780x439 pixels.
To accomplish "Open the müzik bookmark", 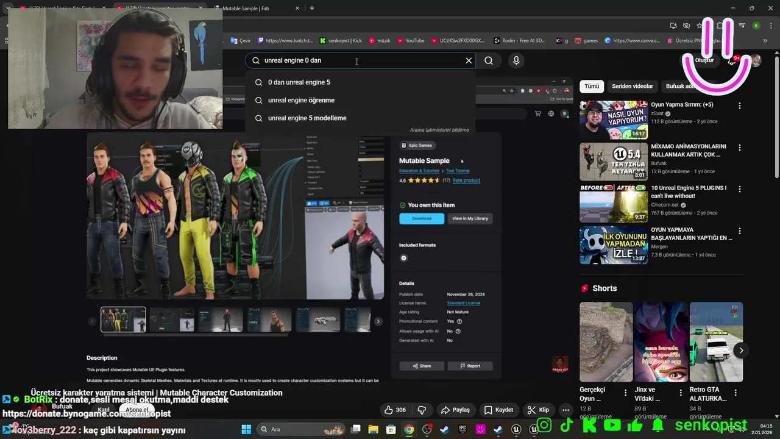I will [x=380, y=41].
